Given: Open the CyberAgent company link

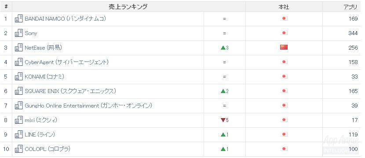Looking at the screenshot, I should pos(66,62).
